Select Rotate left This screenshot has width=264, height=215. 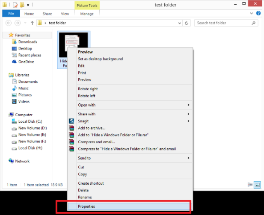(86, 96)
